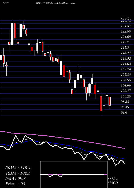The image size is (134, 188).
Task: Click the 121.09 price axis label
Action: click(126, 37)
